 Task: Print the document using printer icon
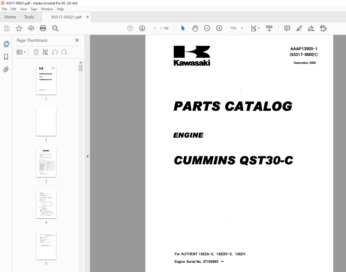tap(43, 28)
